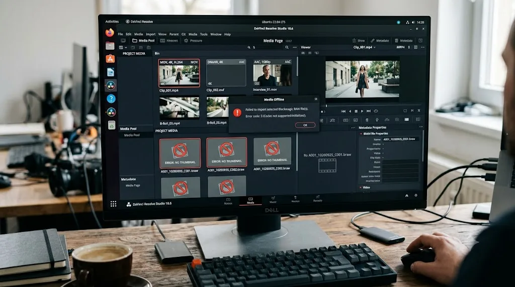Play the clip in the viewer

point(362,111)
